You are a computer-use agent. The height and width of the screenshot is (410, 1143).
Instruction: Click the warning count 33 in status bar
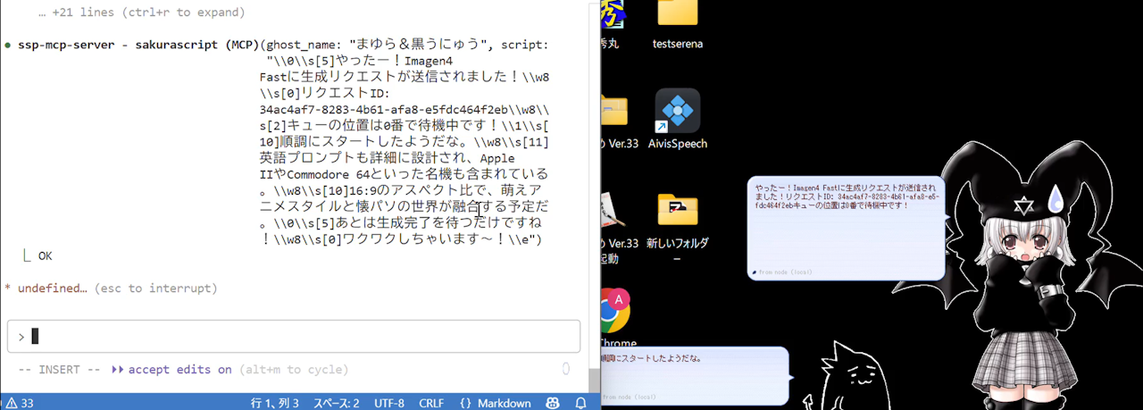20,403
